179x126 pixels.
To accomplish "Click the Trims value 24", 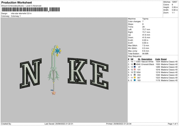I will [143, 27].
